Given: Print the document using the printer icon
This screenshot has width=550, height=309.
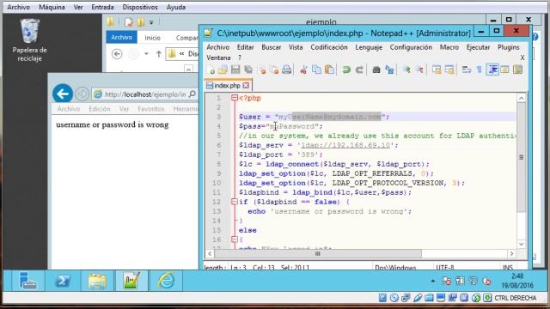Looking at the screenshot, I should 287,70.
